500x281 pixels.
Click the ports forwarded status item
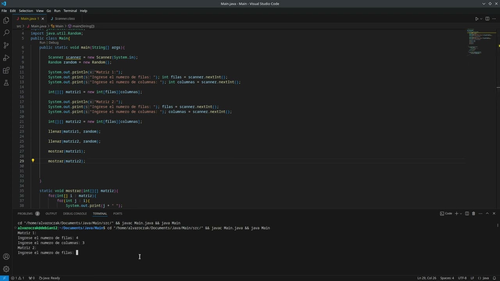coord(32,278)
